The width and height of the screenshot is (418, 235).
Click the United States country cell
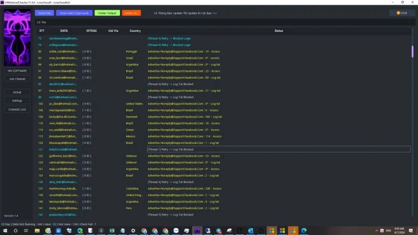click(x=134, y=103)
